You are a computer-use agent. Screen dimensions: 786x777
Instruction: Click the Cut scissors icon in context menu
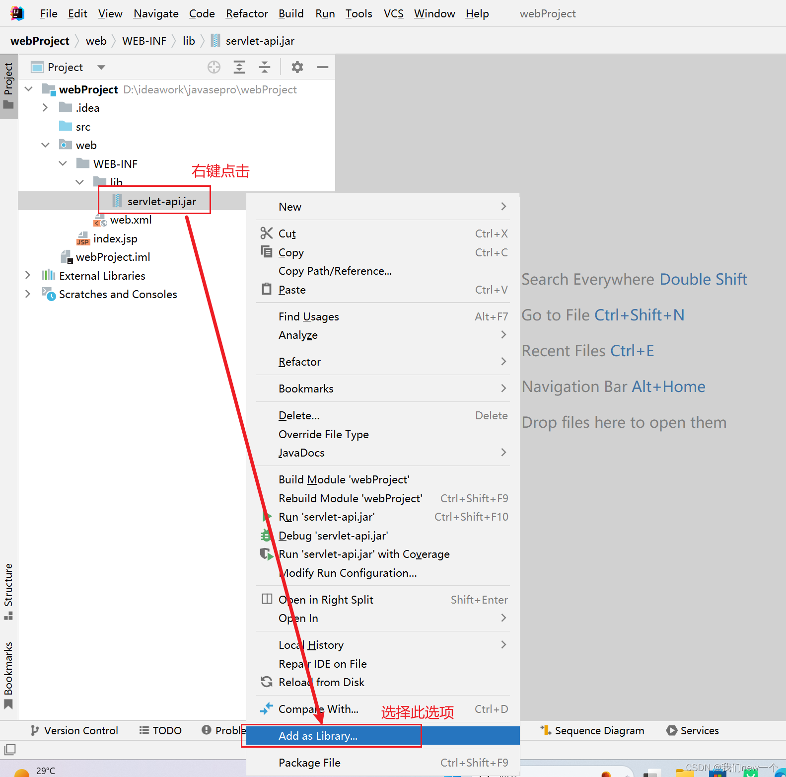(x=267, y=233)
